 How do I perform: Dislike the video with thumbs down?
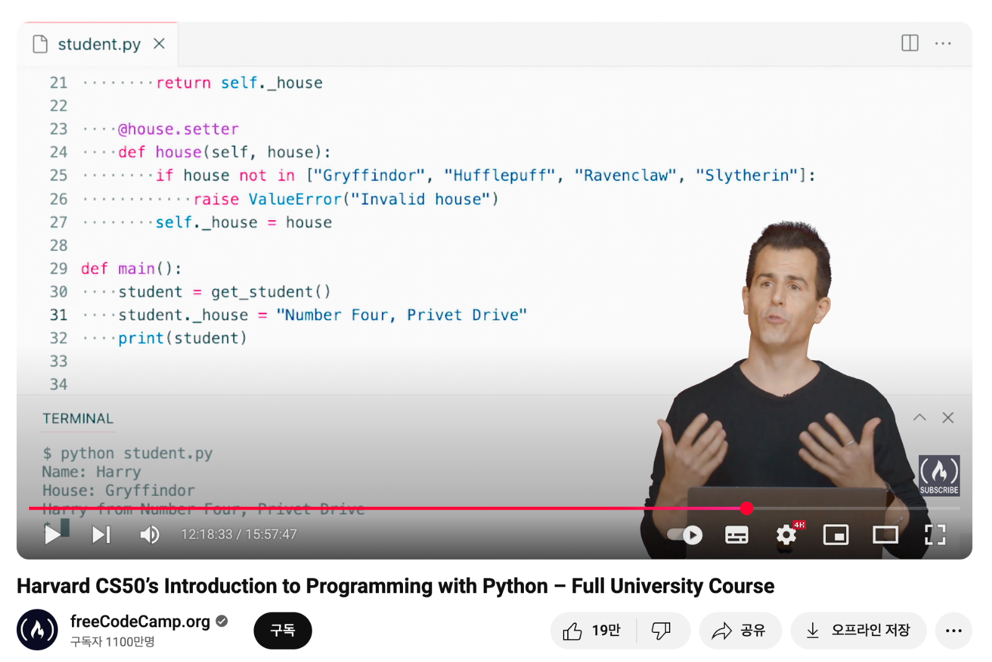pyautogui.click(x=662, y=630)
